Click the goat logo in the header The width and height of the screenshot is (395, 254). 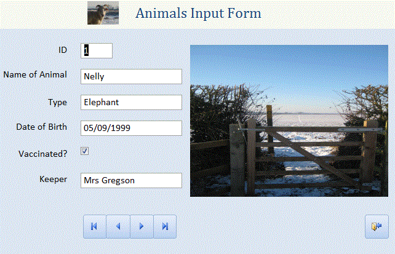click(x=103, y=14)
